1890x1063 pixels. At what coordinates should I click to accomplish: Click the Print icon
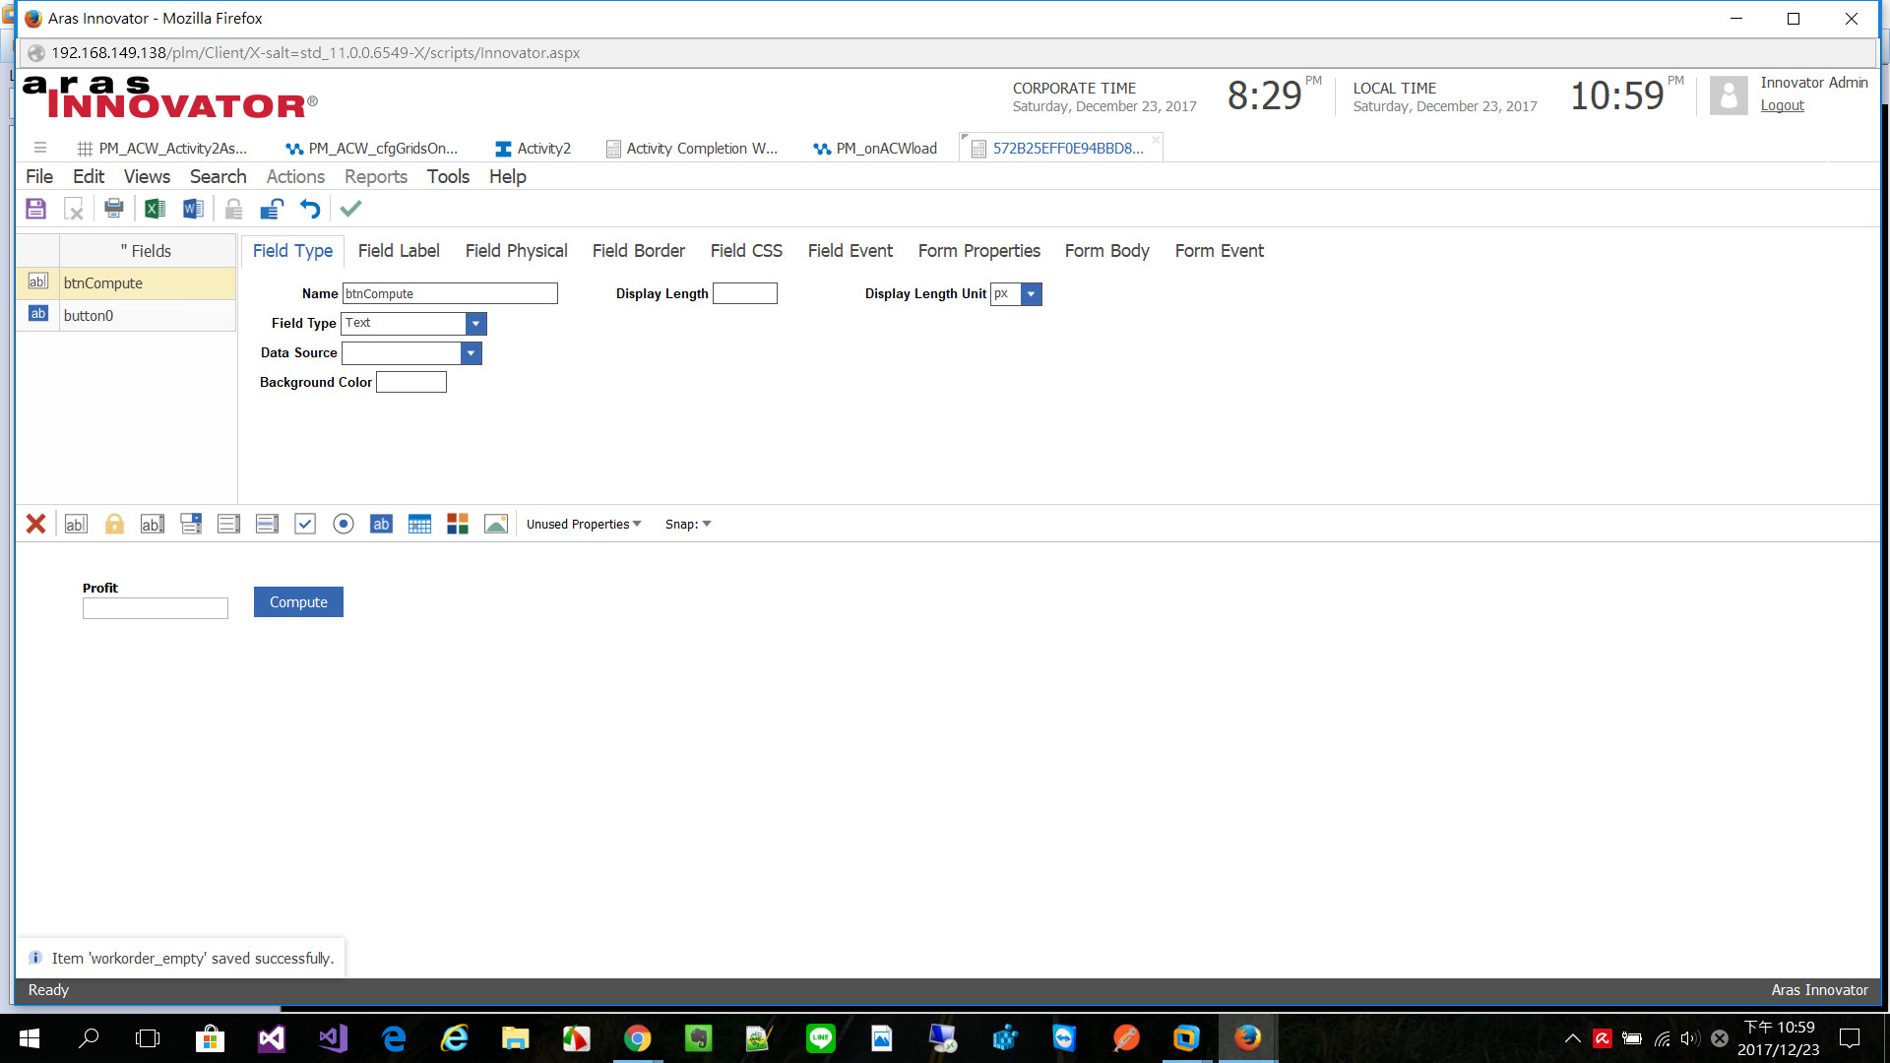coord(114,209)
